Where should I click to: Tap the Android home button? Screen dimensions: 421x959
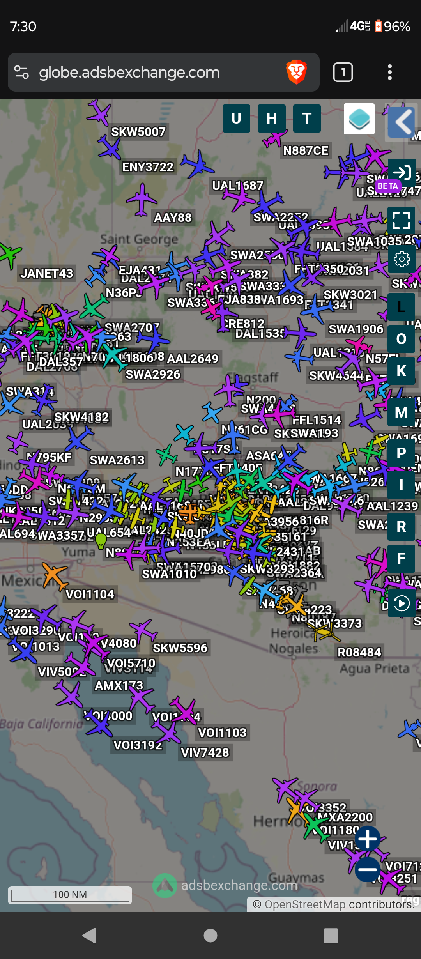(210, 935)
